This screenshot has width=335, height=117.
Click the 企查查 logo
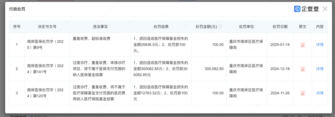306,9
